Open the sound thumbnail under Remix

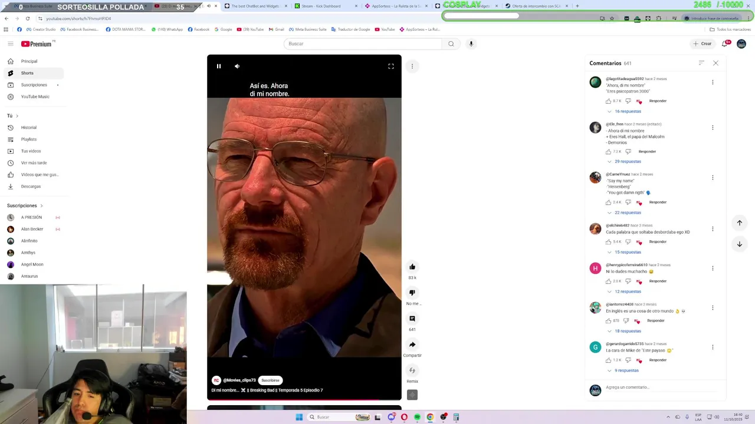coord(412,395)
